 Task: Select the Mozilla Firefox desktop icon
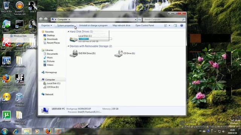click(6, 81)
